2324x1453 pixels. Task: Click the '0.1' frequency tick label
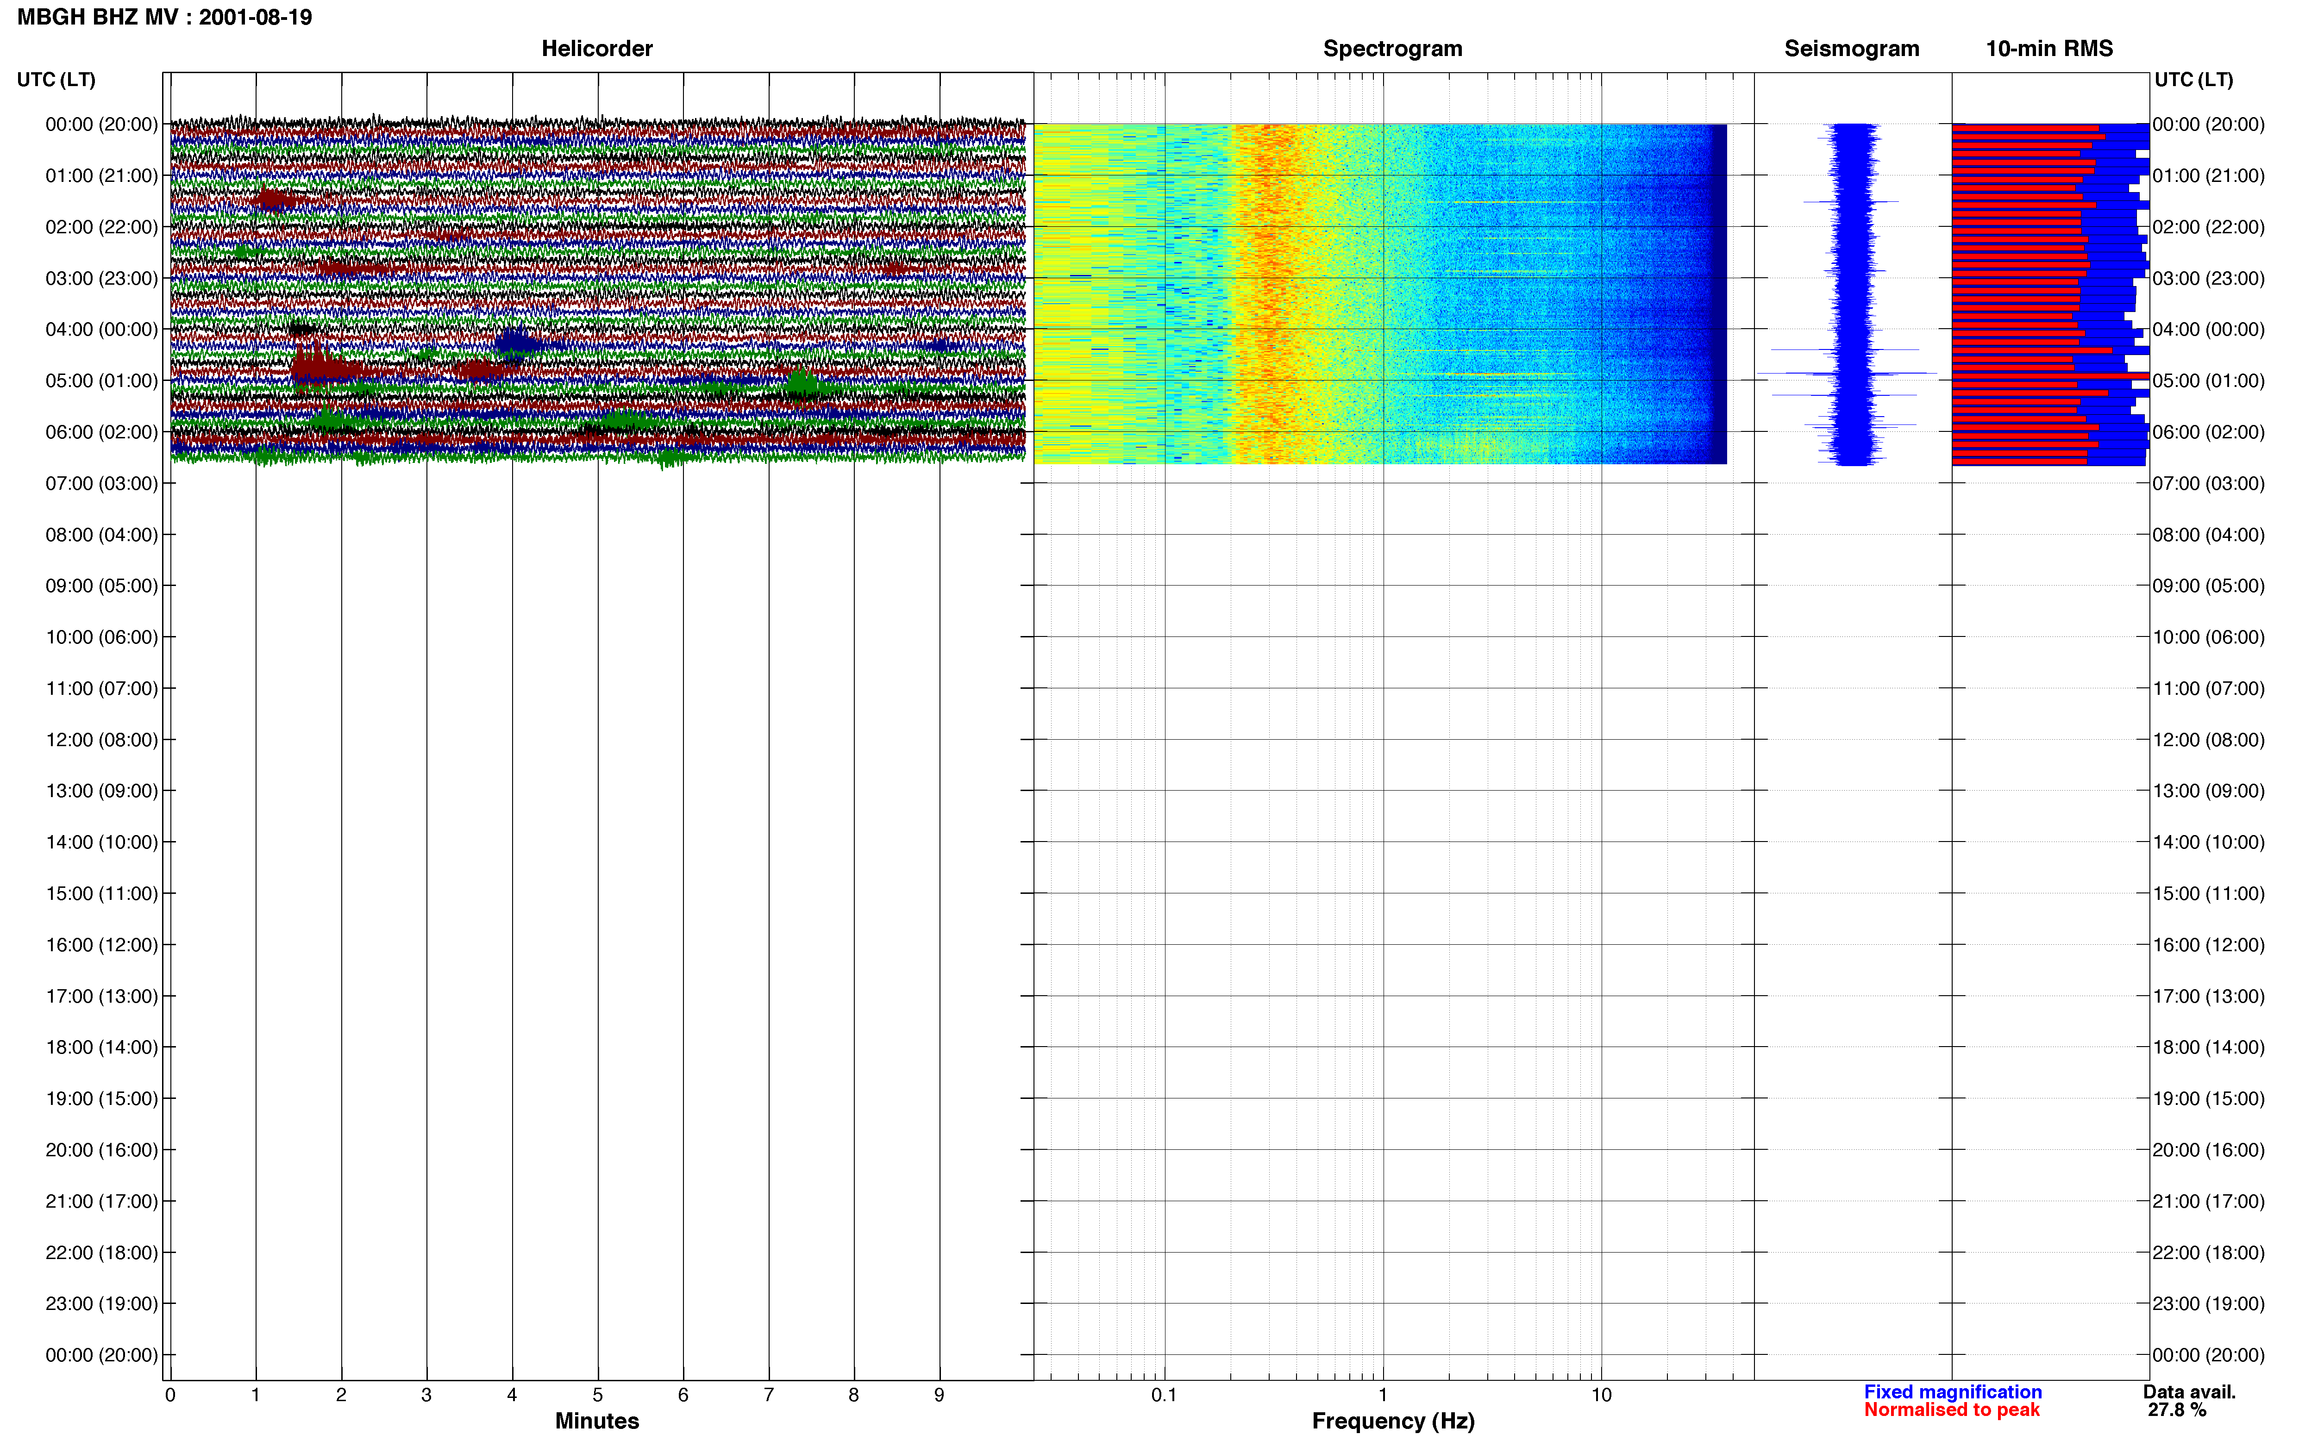(1164, 1394)
